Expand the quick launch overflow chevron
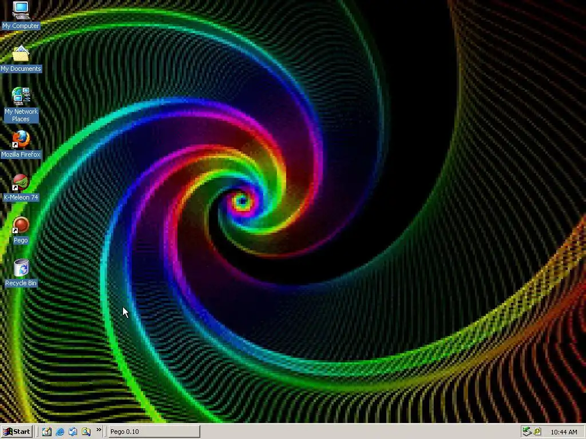The height and width of the screenshot is (439, 586). click(x=98, y=430)
